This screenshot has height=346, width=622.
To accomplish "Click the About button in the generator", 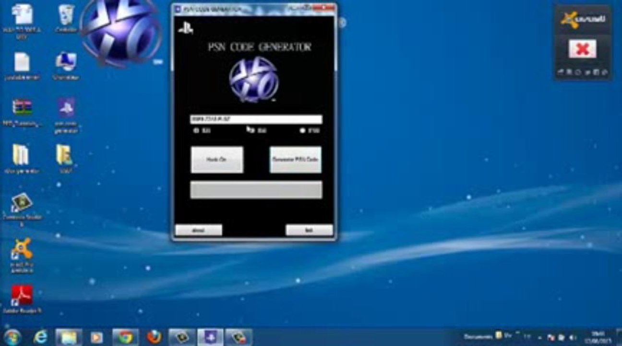I will click(x=198, y=230).
